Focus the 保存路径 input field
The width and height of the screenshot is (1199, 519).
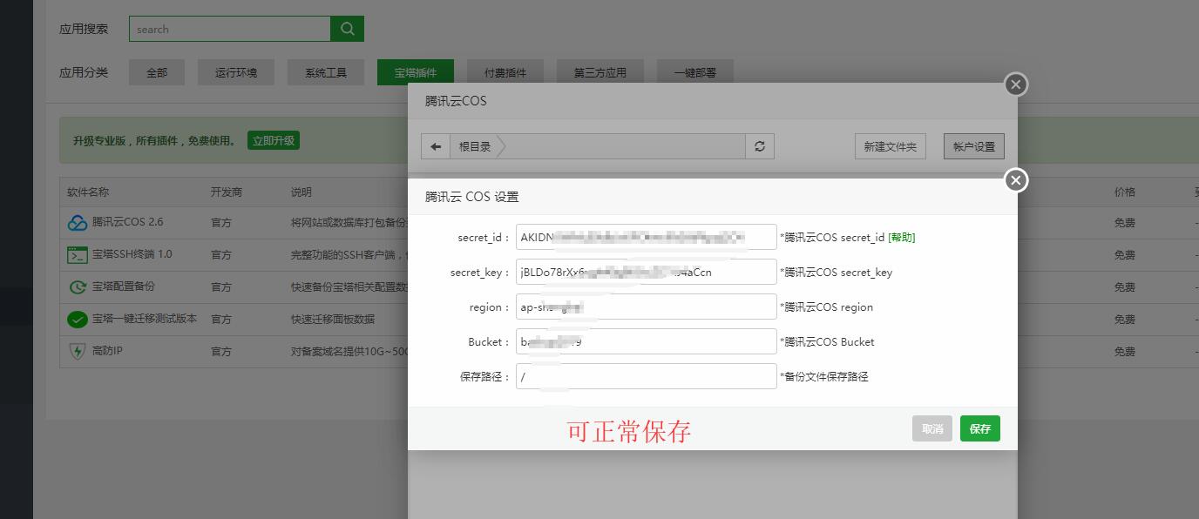coord(646,376)
